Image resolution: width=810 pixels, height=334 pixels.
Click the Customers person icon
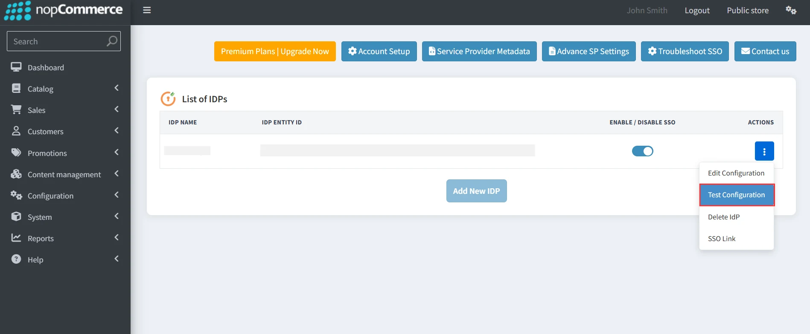[16, 131]
